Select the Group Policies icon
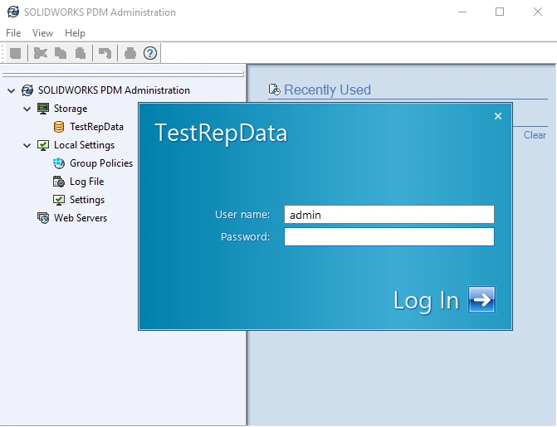This screenshot has height=427, width=557. (x=59, y=163)
